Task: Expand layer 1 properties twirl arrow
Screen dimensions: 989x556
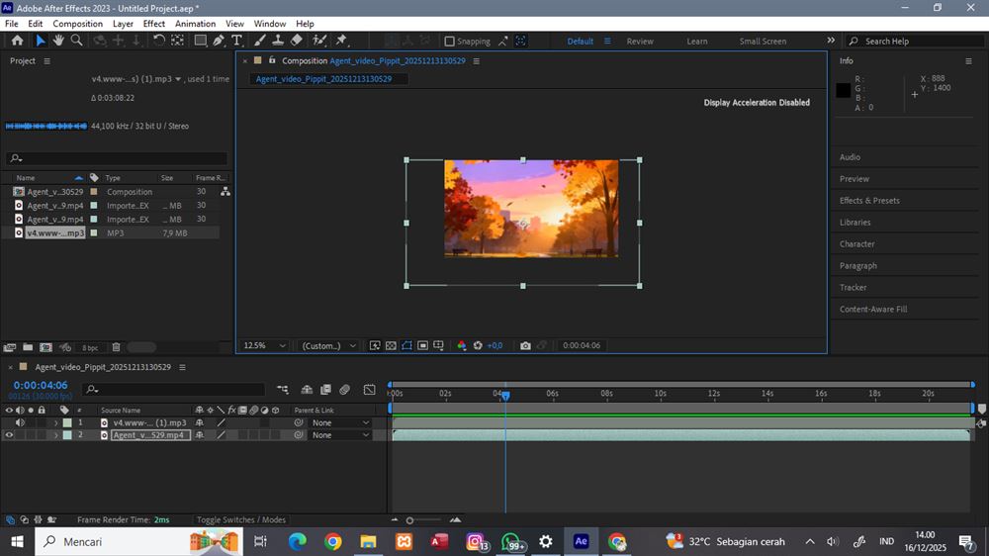Action: point(55,422)
